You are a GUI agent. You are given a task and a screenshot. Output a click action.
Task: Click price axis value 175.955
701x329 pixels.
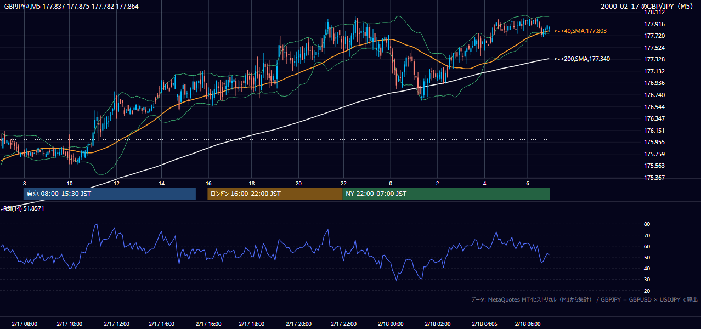coord(654,142)
